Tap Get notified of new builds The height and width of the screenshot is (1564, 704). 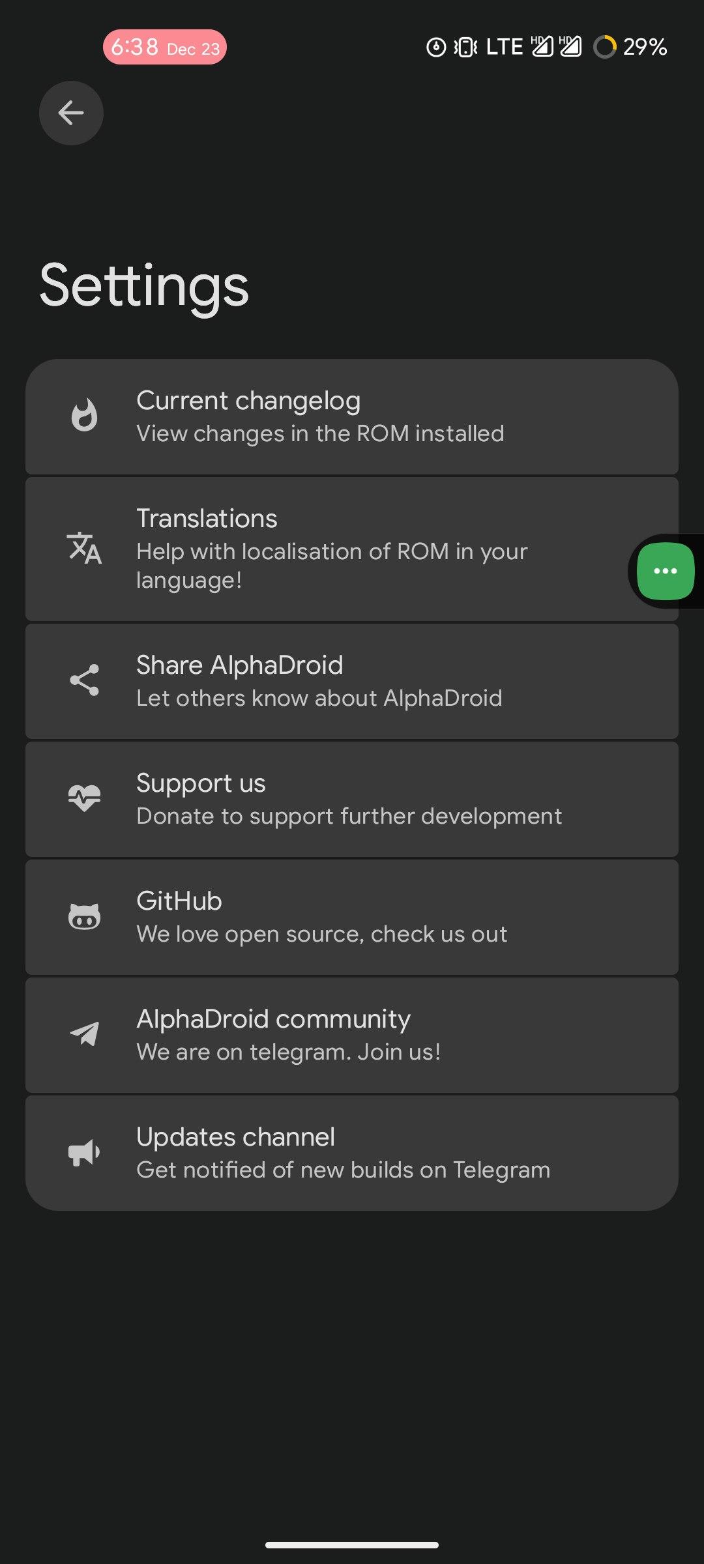click(343, 1170)
